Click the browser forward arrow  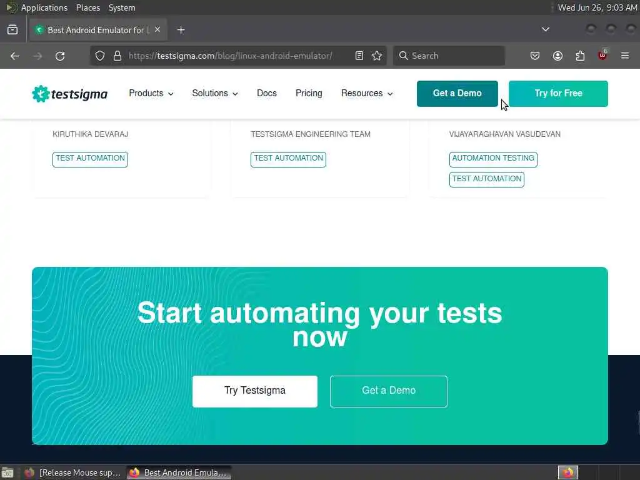pyautogui.click(x=37, y=56)
